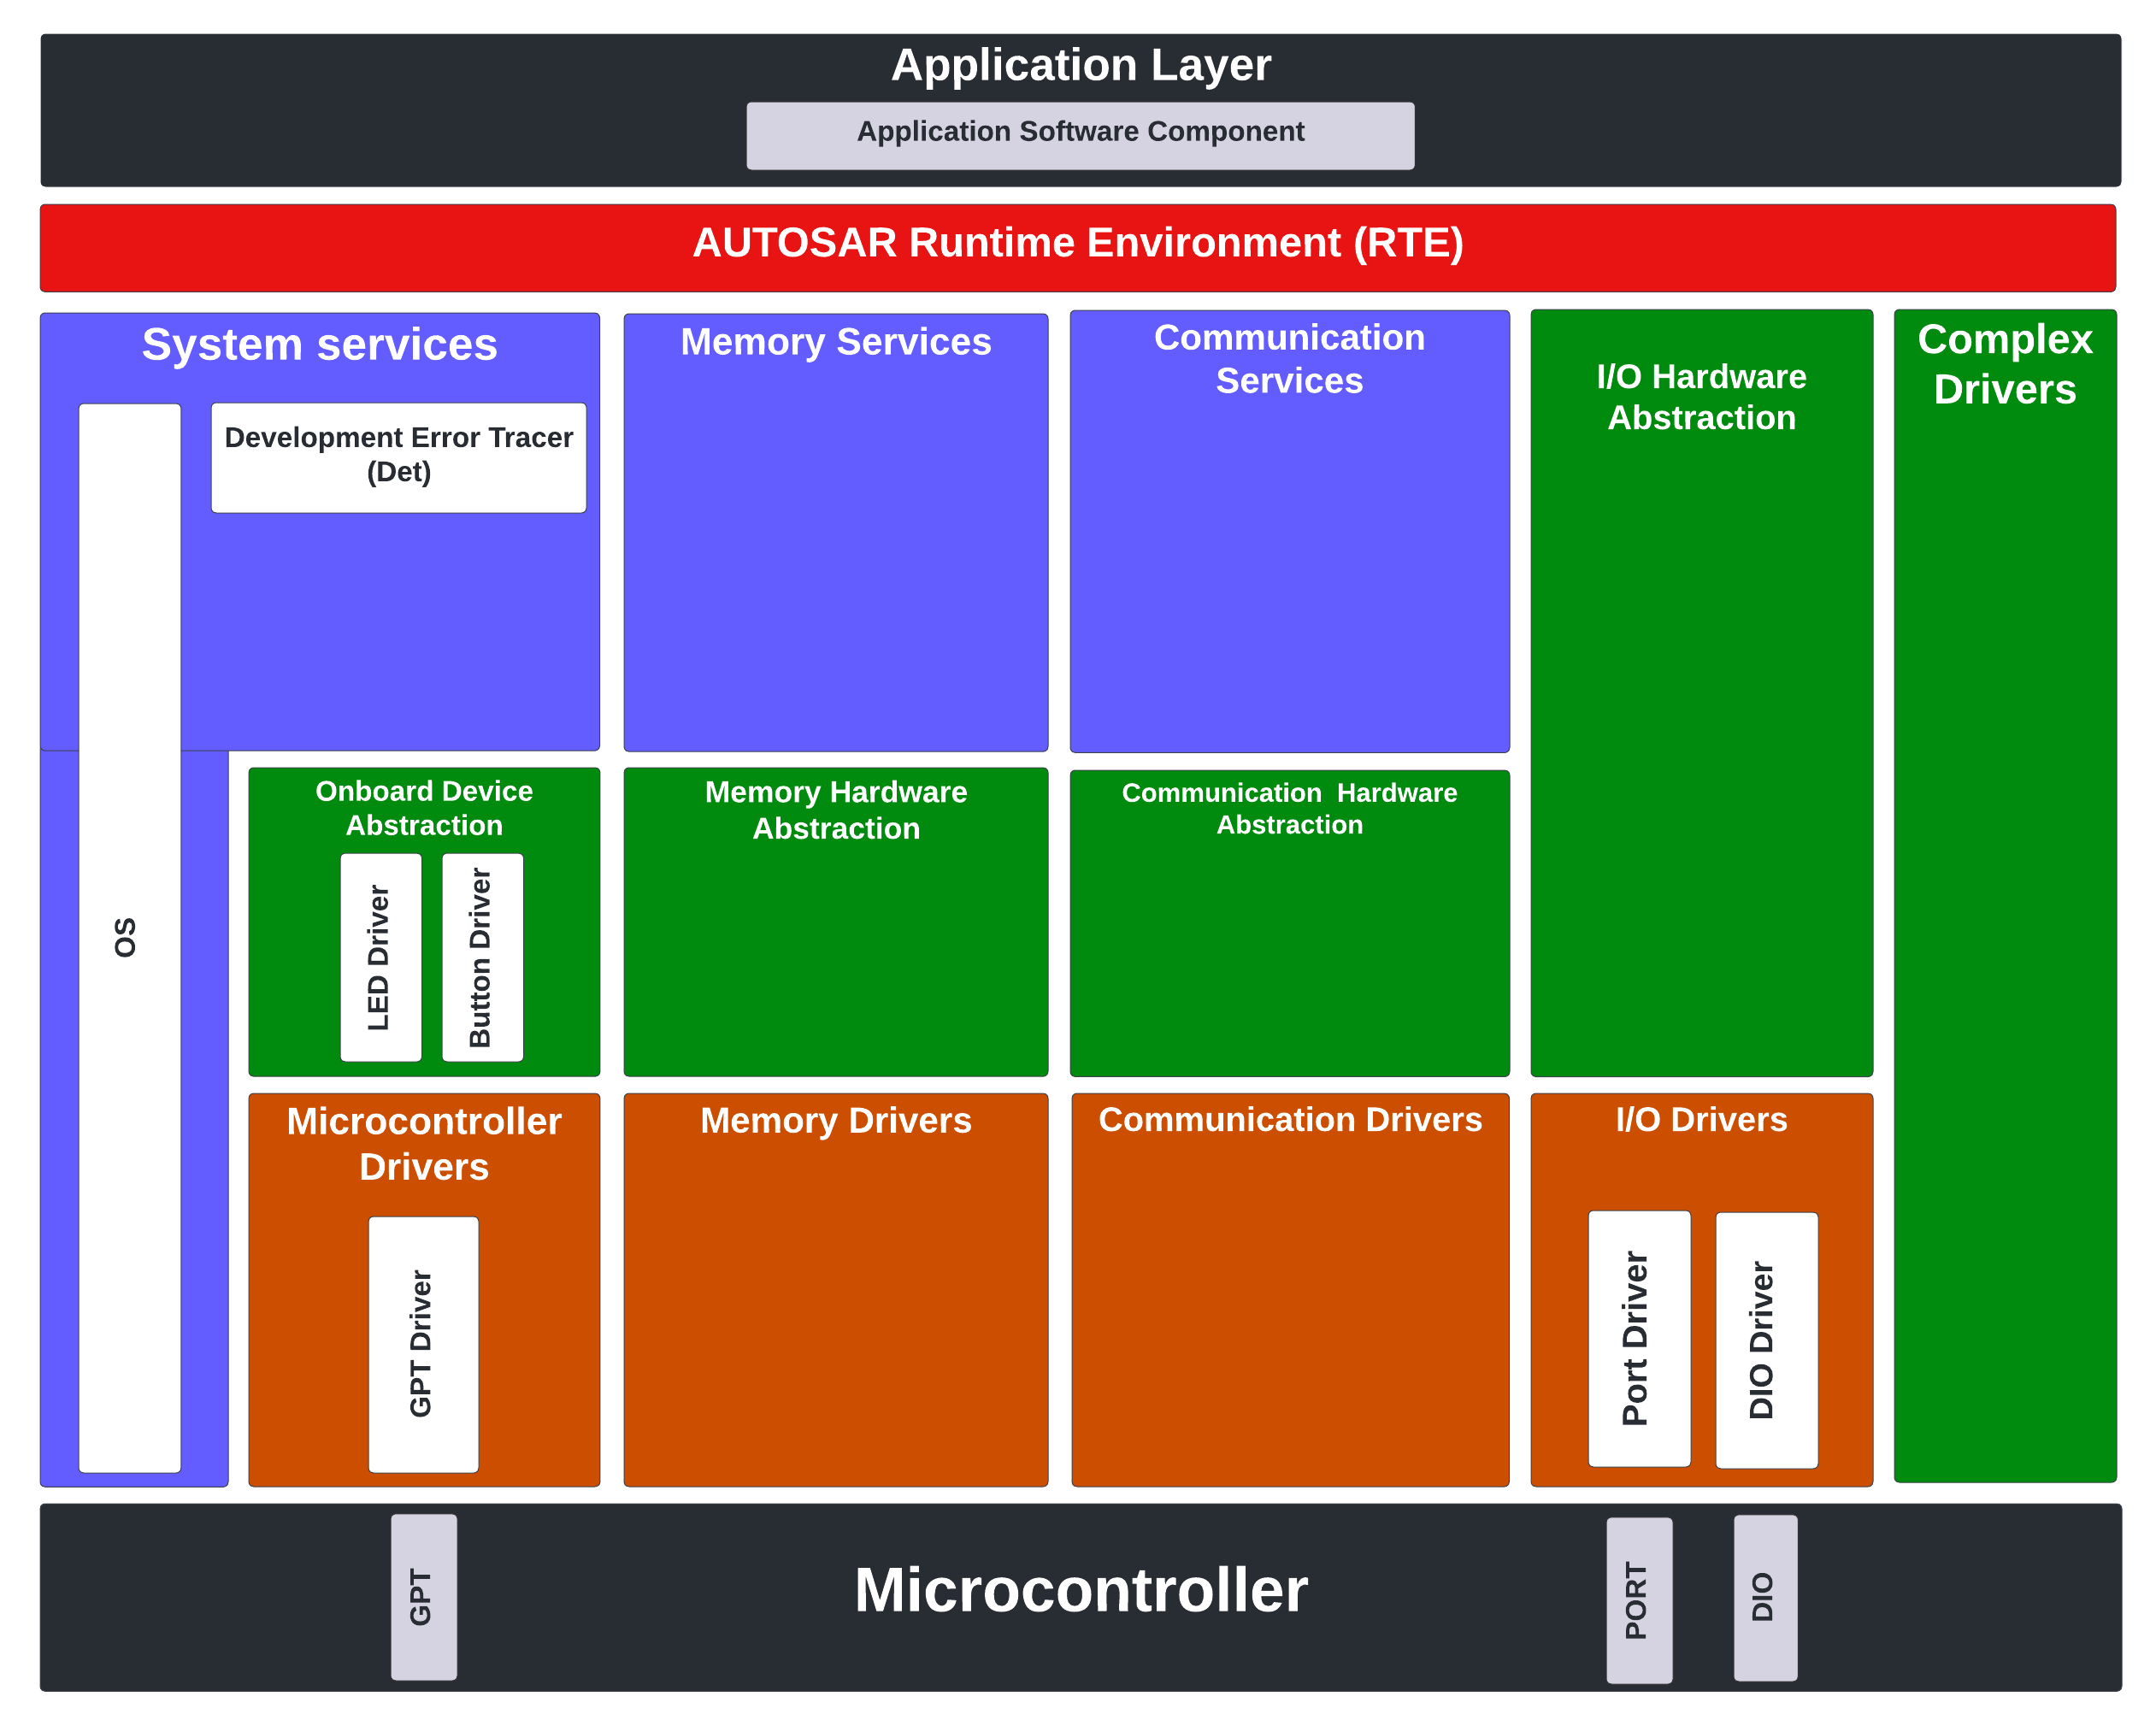Screen dimensions: 2156x1726
Task: Click the Application Software Component box
Action: [1080, 133]
